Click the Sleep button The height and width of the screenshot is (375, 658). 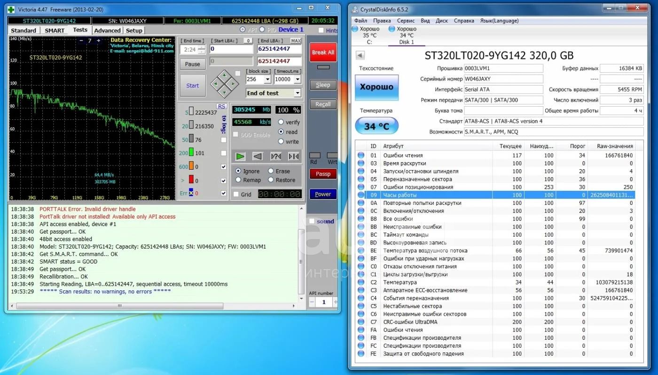pos(323,85)
